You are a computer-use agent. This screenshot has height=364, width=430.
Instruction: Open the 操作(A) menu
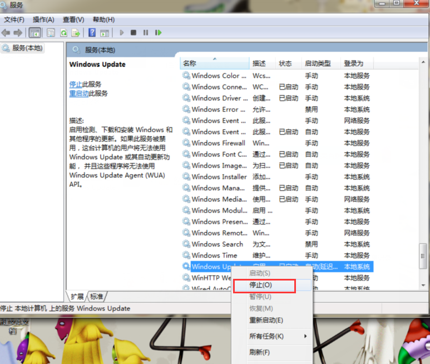[43, 19]
